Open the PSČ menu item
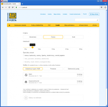This screenshot has height=107, width=108. click(49, 25)
